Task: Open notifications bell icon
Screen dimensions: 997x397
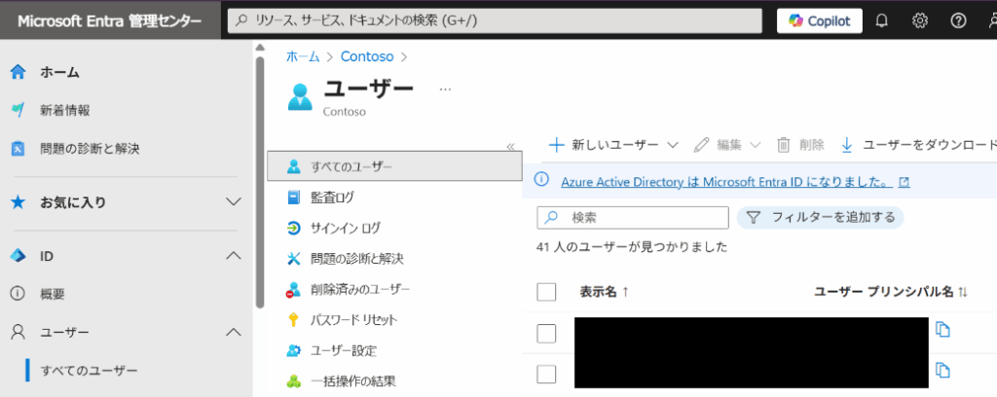Action: [882, 21]
